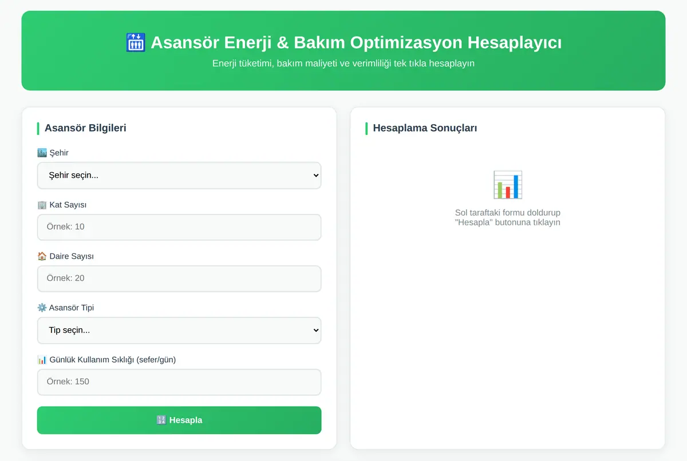This screenshot has height=461, width=687.
Task: Click the cityscape icon beside Şehir label
Action: click(x=42, y=153)
